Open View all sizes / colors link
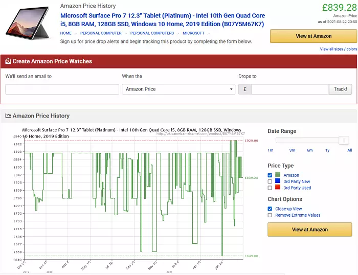 tap(339, 49)
